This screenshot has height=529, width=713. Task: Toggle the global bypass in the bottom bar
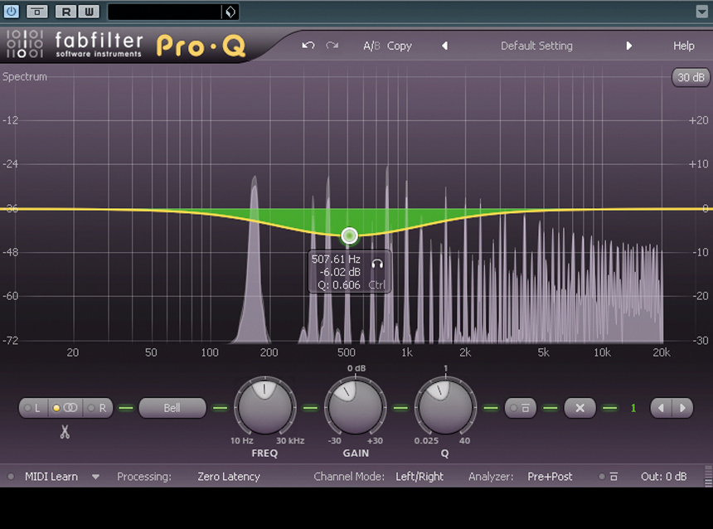[609, 477]
